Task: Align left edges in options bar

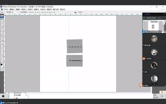Action: [35, 12]
